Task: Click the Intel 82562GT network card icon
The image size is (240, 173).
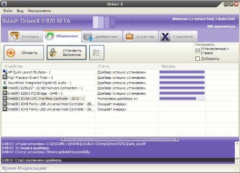Action: point(5,88)
